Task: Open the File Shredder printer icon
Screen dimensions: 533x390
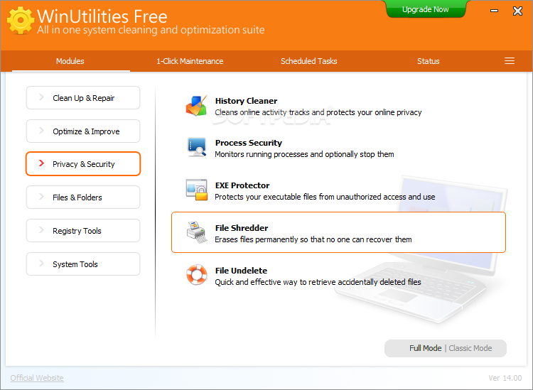Action: (x=197, y=232)
